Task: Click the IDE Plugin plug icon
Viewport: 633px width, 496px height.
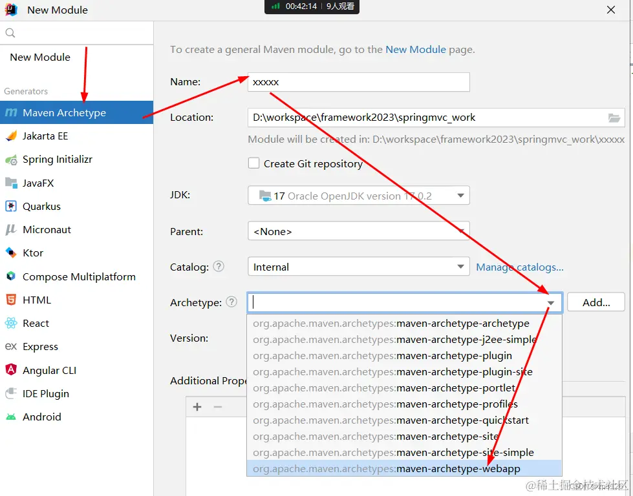Action: click(11, 393)
